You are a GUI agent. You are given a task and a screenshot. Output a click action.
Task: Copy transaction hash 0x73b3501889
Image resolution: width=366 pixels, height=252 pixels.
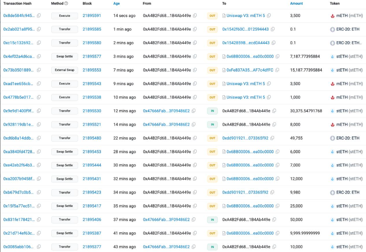click(x=39, y=70)
